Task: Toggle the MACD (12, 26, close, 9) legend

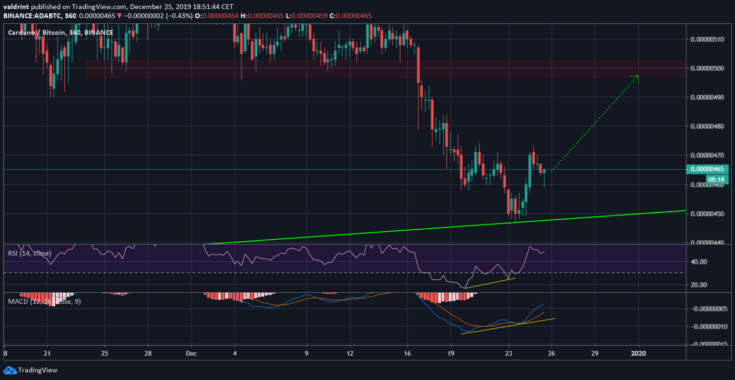Action: (44, 301)
